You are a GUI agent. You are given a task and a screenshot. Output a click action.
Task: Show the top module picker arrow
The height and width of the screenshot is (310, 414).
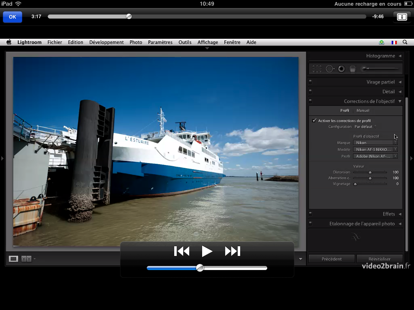(207, 48)
